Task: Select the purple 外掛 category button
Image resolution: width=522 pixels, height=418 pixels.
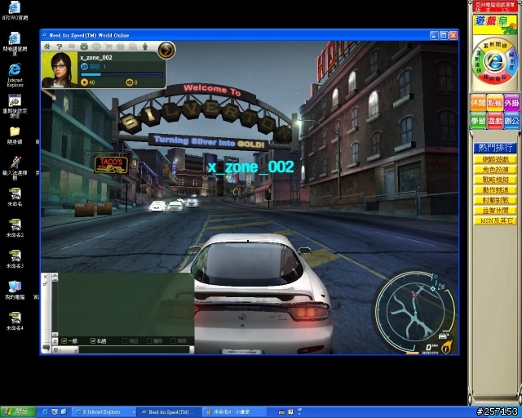Action: 511,103
